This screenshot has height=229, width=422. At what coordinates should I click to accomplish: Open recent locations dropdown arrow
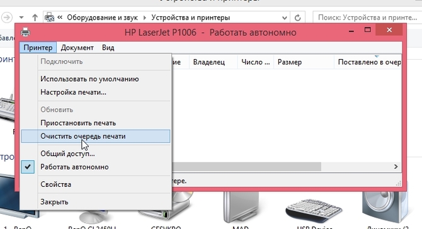pyautogui.click(x=21, y=18)
